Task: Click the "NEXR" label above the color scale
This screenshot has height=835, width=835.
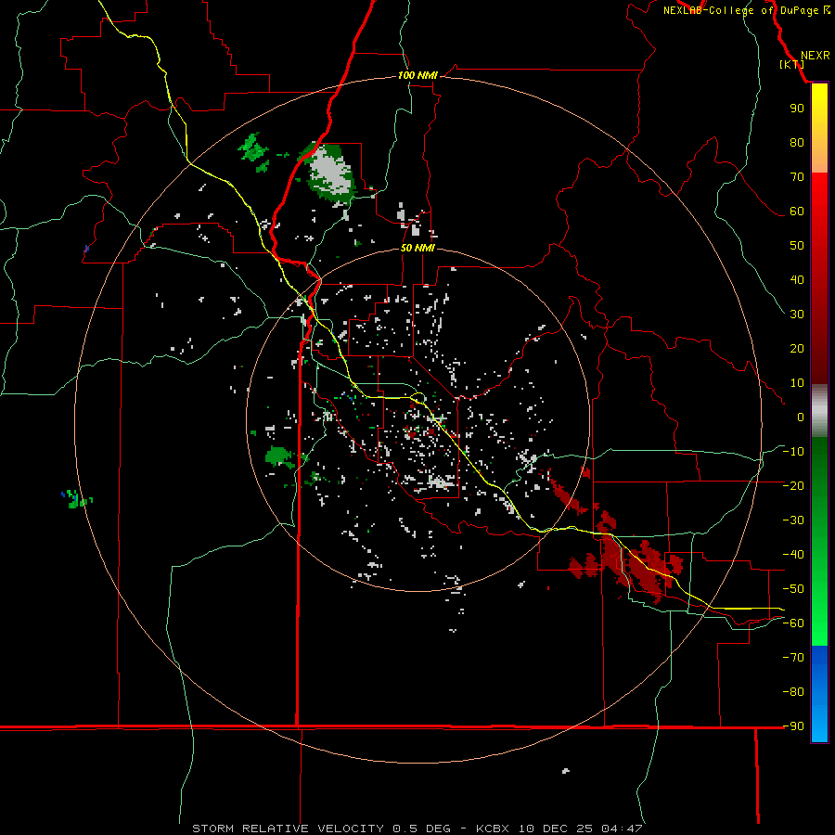Action: click(x=815, y=56)
